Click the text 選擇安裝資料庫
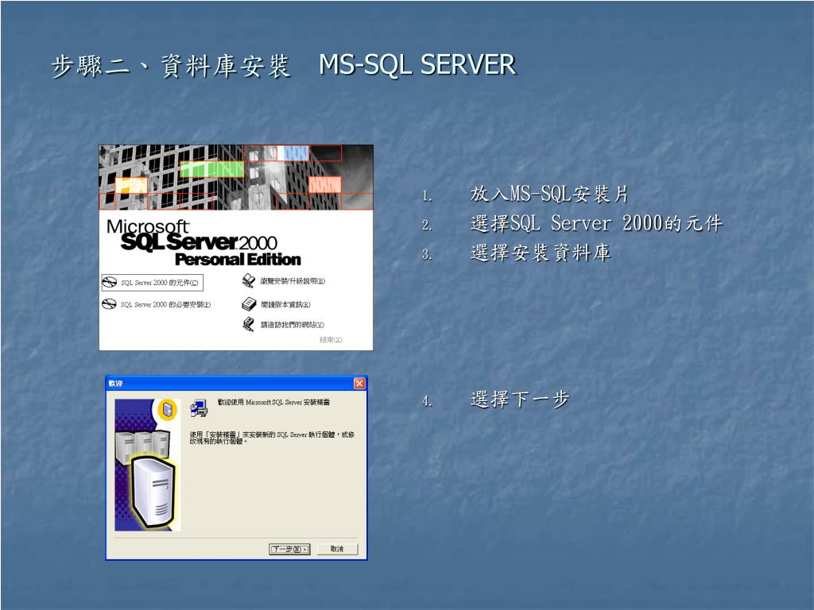The height and width of the screenshot is (610, 814). [541, 253]
